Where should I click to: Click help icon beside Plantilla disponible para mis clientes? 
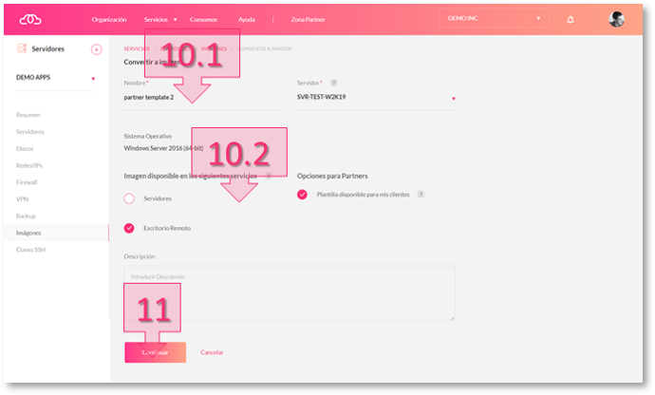(421, 194)
